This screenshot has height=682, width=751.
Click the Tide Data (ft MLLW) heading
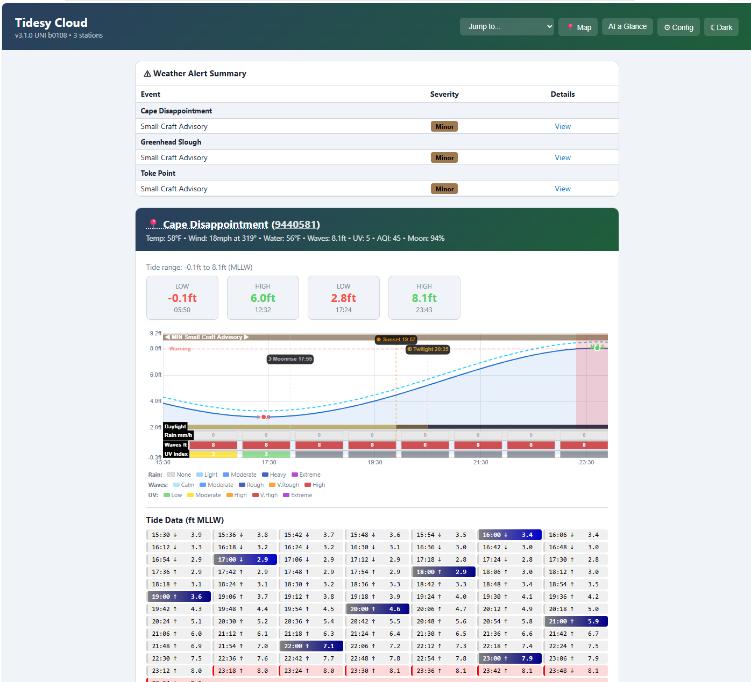click(185, 520)
